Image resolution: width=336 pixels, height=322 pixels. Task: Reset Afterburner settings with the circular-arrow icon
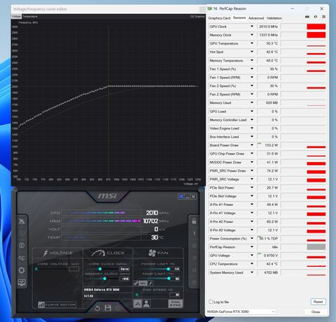[97, 308]
